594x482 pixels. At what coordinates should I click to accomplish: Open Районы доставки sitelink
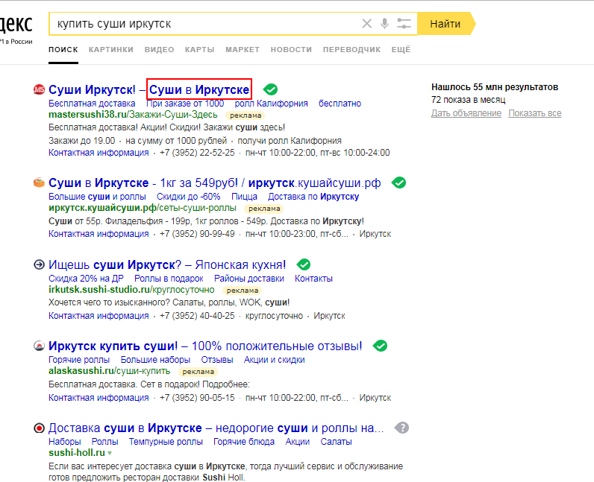(x=249, y=279)
